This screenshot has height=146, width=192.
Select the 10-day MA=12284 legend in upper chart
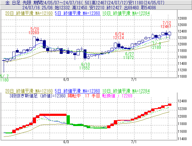point(126,13)
